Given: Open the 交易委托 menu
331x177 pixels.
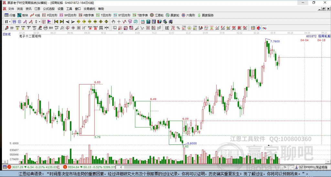Looking at the screenshot, I should 89,9.
